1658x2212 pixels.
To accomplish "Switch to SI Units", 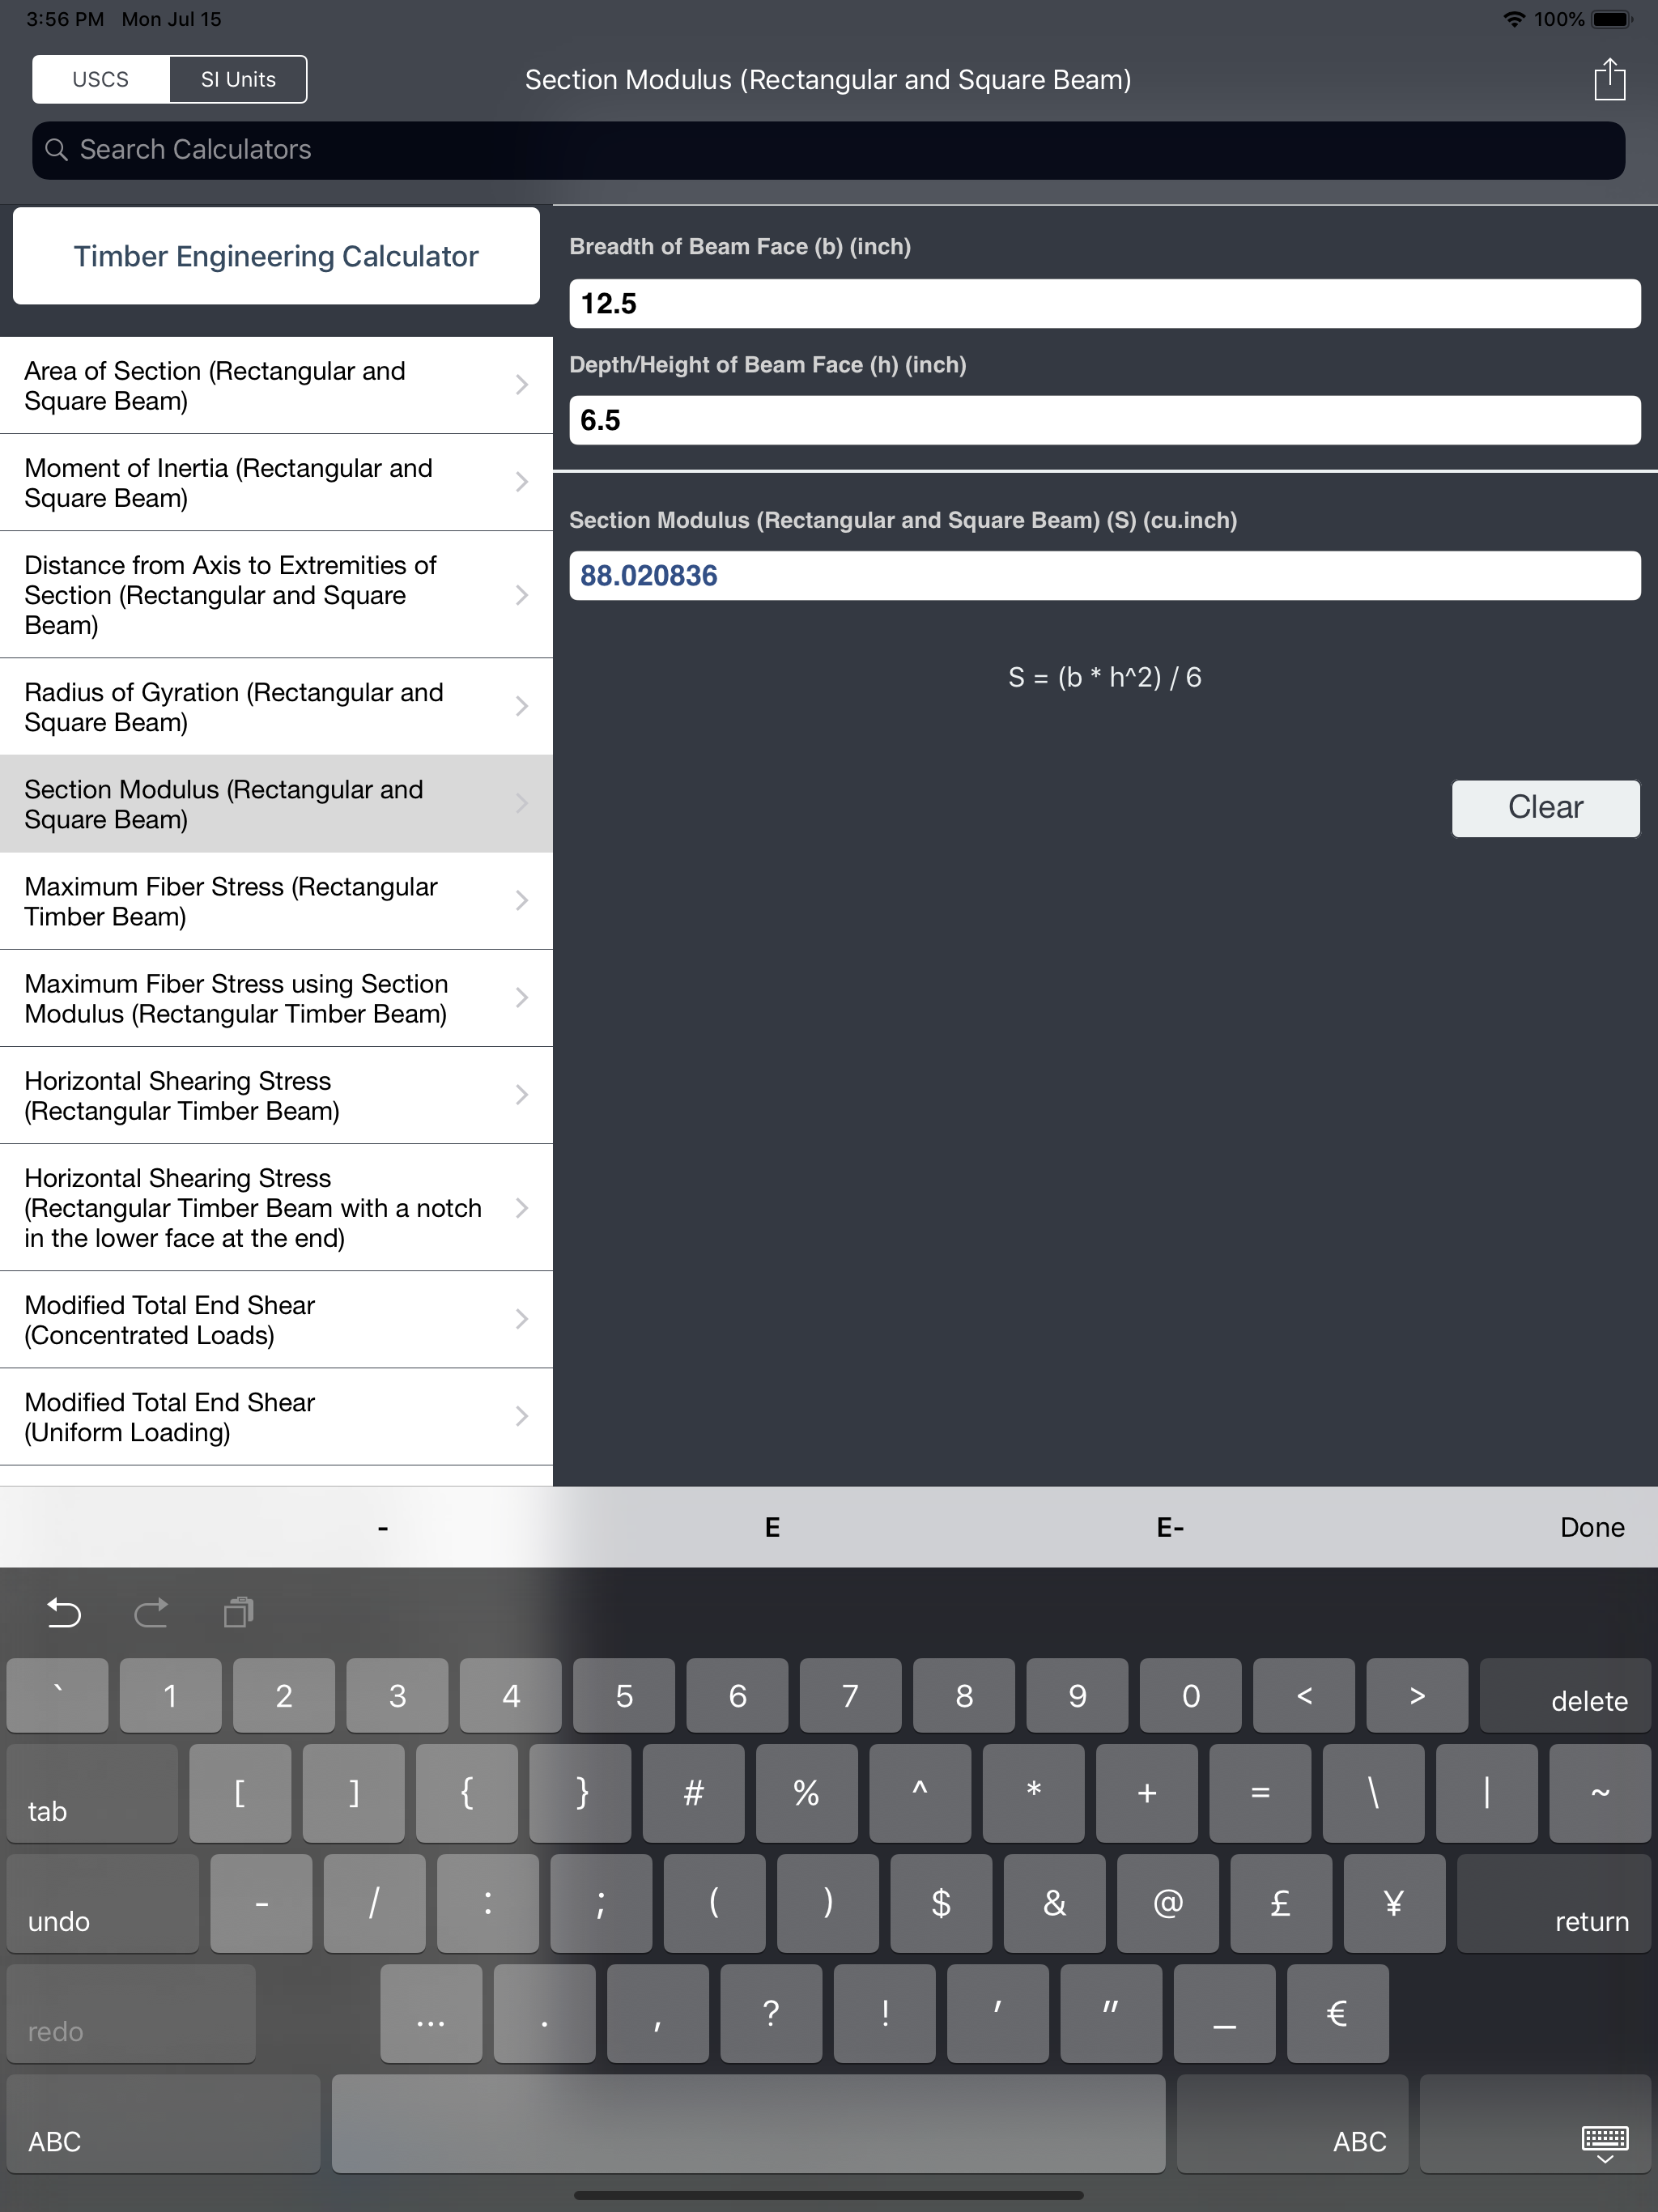I will (238, 79).
